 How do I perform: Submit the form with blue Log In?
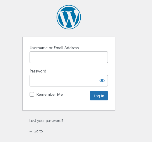click(99, 96)
